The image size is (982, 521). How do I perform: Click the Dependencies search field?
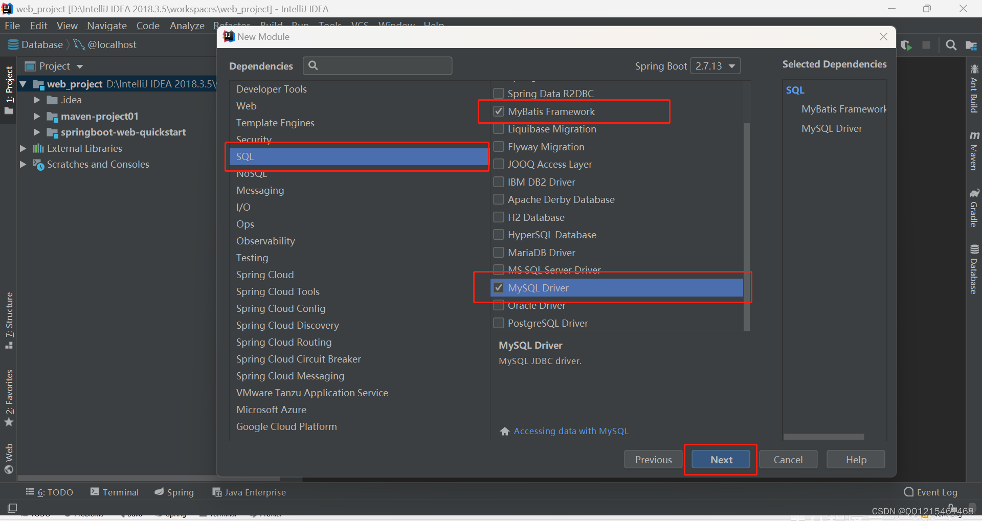coord(377,65)
